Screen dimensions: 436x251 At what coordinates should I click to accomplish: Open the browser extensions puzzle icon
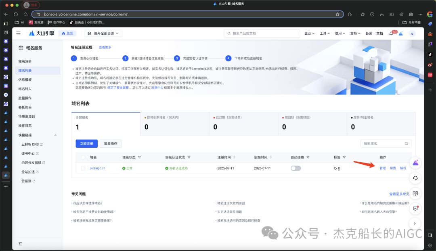pyautogui.click(x=350, y=14)
